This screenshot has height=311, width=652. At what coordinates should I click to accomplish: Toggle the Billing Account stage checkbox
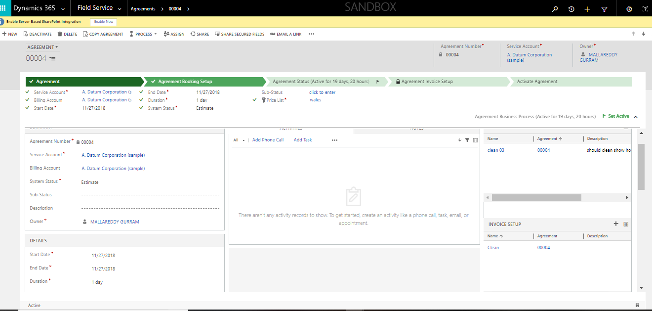27,100
